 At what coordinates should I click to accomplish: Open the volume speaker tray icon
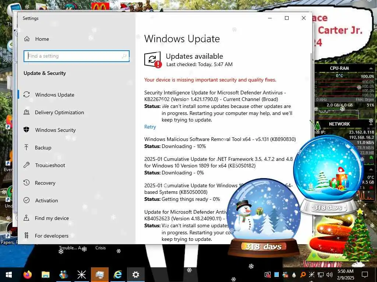pyautogui.click(x=330, y=275)
